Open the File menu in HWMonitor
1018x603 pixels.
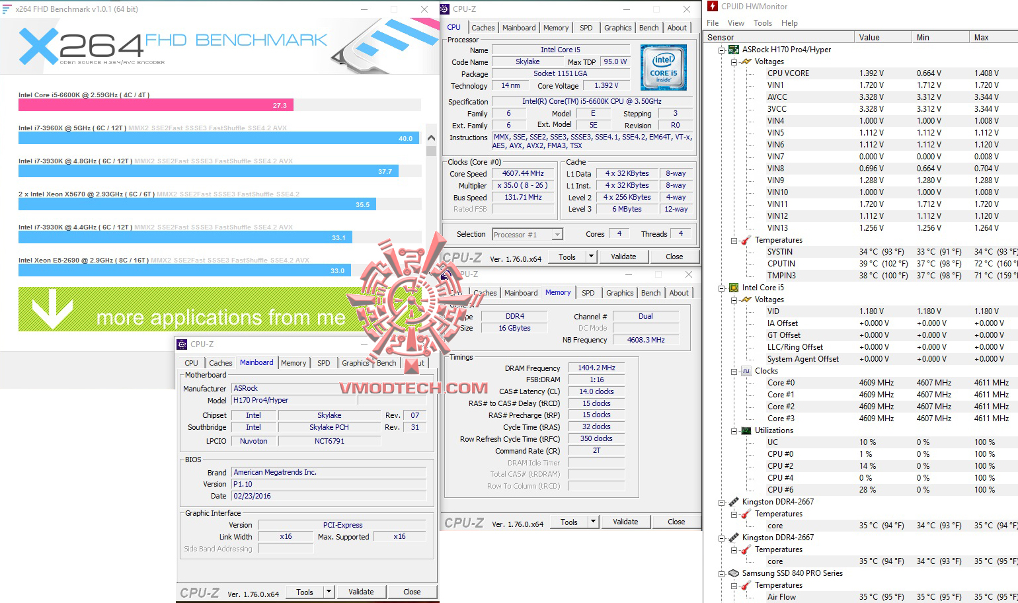click(713, 22)
